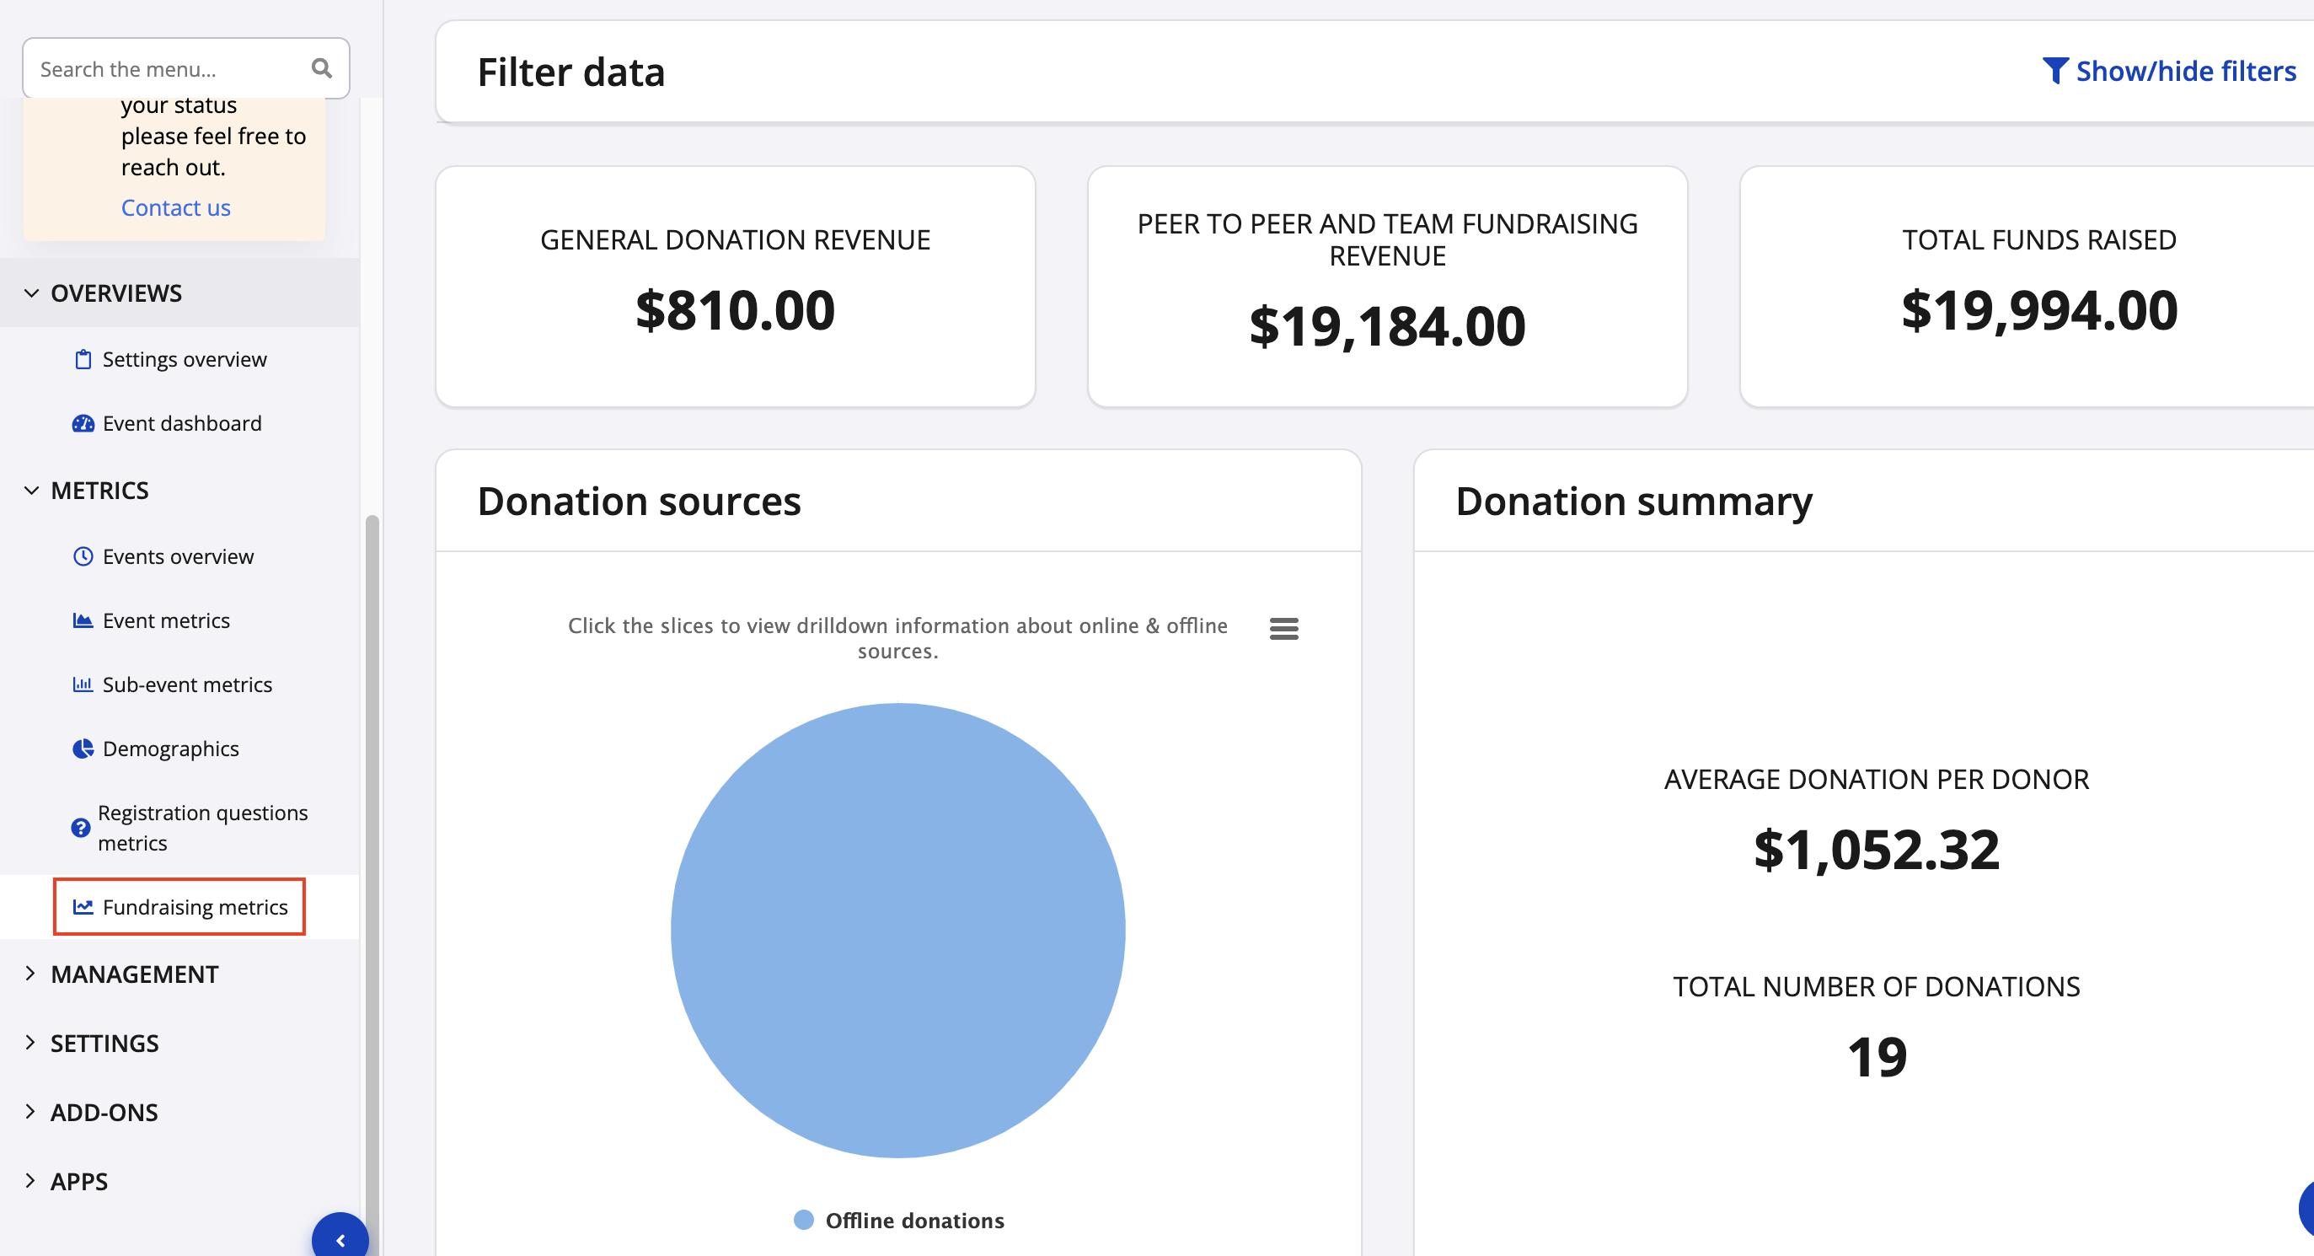Click Show/hide filters
2314x1256 pixels.
coord(2168,71)
